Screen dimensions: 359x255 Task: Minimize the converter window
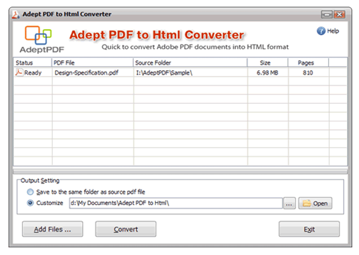(x=327, y=15)
